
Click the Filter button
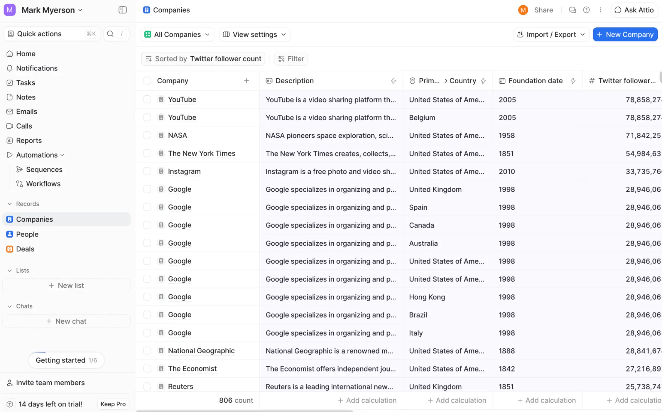pos(291,59)
